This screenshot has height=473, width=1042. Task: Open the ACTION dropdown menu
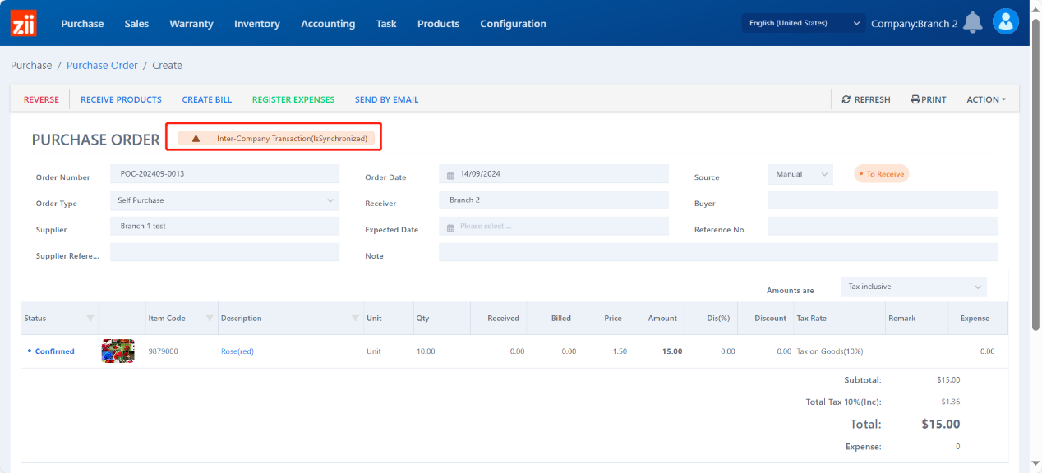click(x=985, y=99)
